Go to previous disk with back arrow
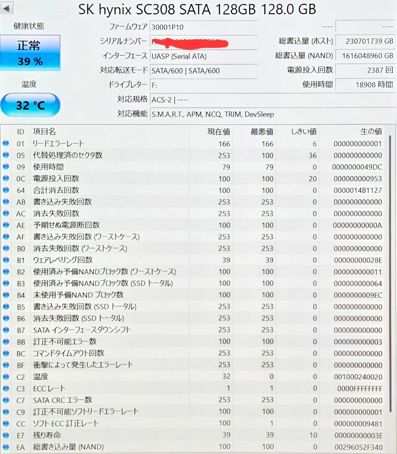397x454 pixels. [x=7, y=8]
